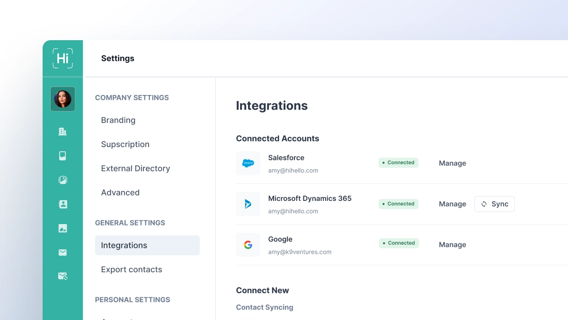568x320 pixels.
Task: Open the cards icon in the sidebar
Action: coord(62,156)
